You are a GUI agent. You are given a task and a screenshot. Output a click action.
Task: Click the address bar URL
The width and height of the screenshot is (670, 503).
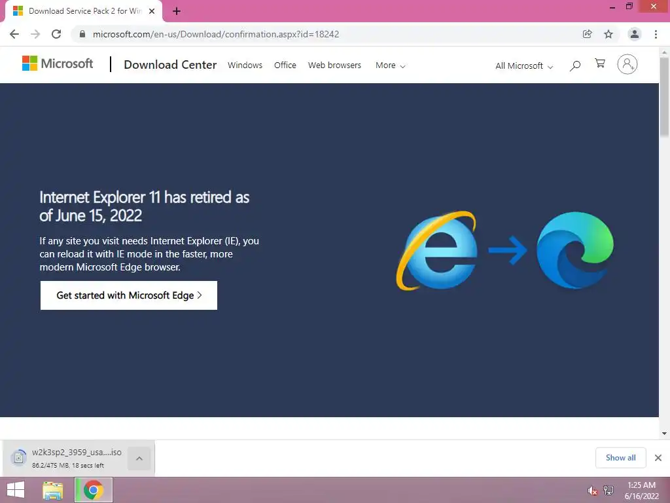pos(216,34)
